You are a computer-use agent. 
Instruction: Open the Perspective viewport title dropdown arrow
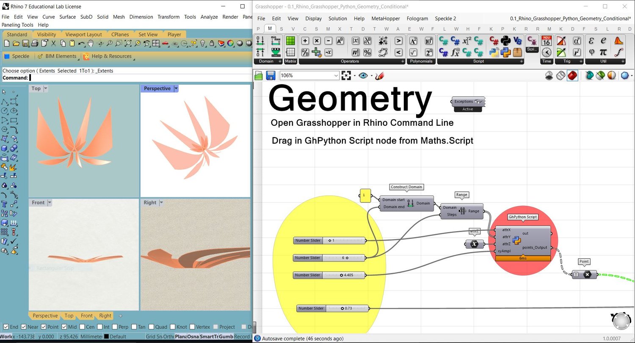(176, 89)
